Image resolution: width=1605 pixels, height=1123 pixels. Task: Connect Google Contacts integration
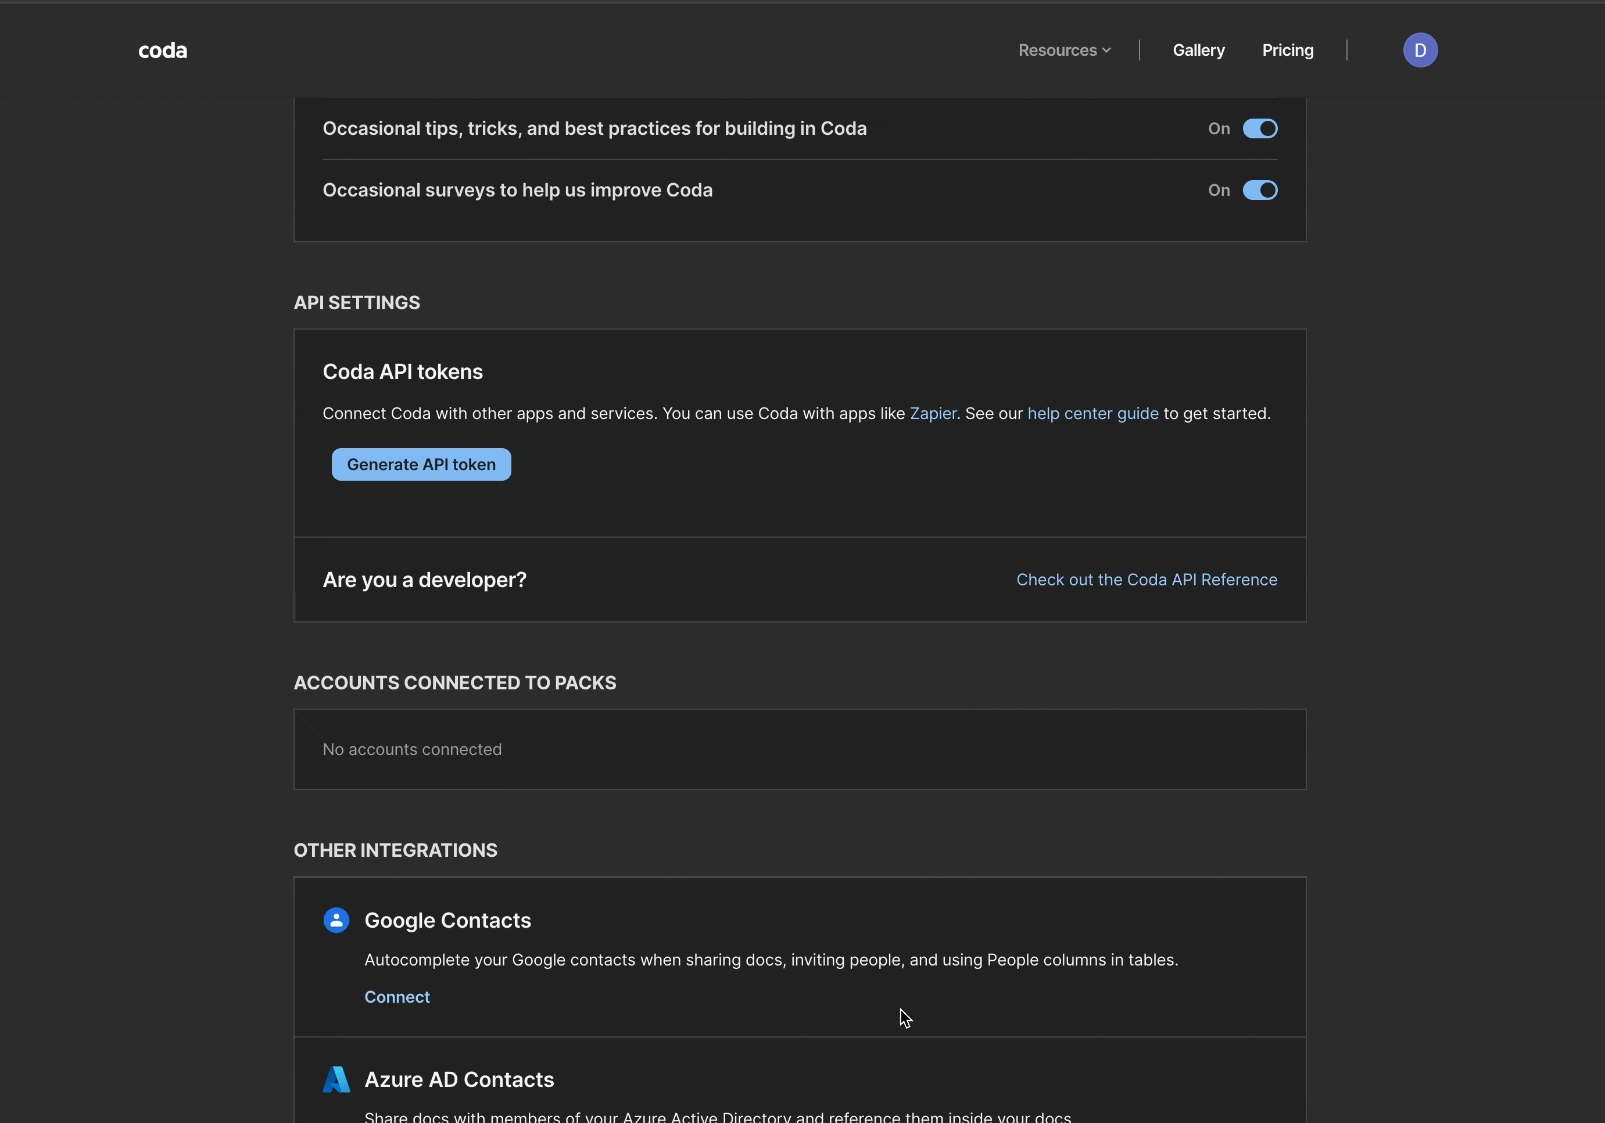[x=397, y=996]
